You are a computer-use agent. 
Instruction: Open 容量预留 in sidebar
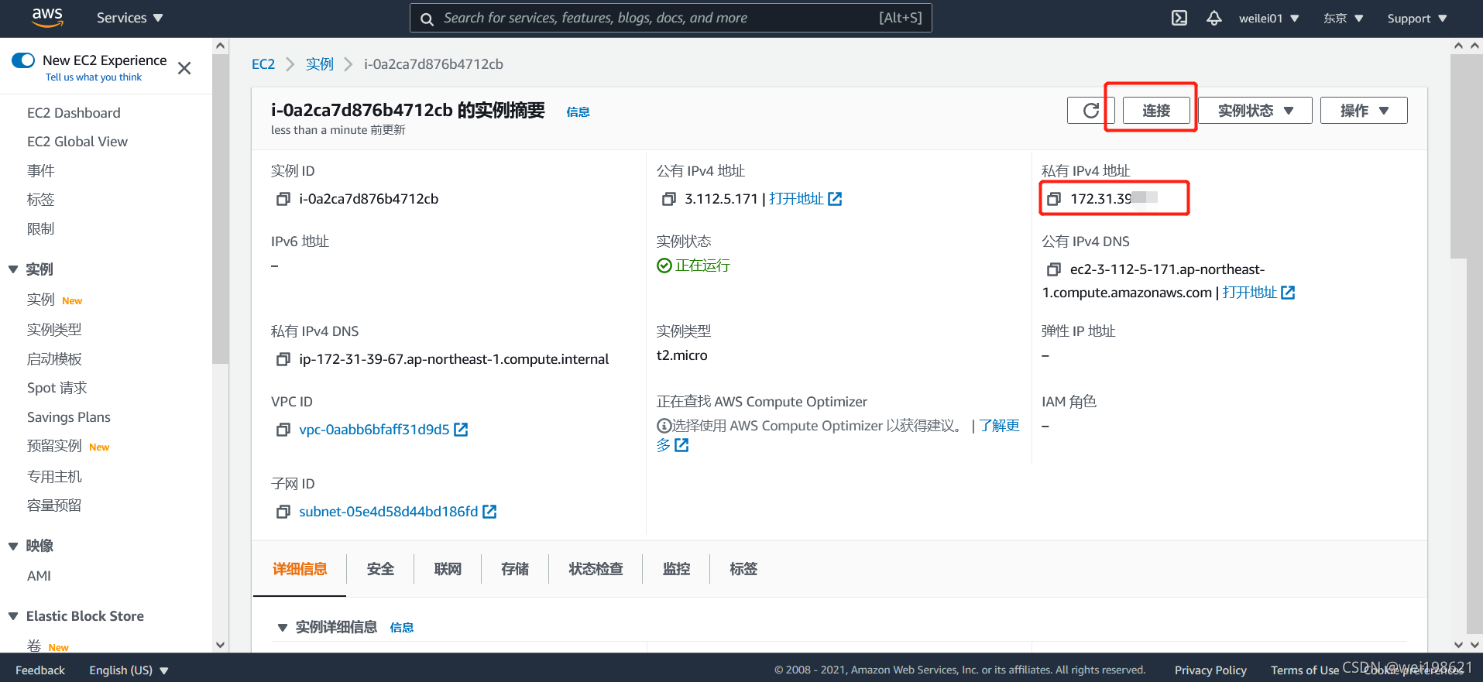pyautogui.click(x=54, y=506)
